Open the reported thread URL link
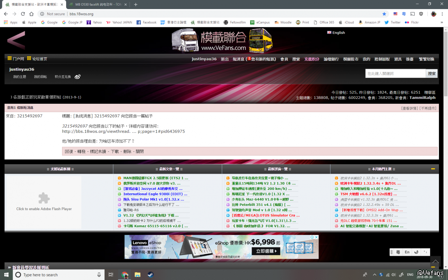 [x=123, y=131]
